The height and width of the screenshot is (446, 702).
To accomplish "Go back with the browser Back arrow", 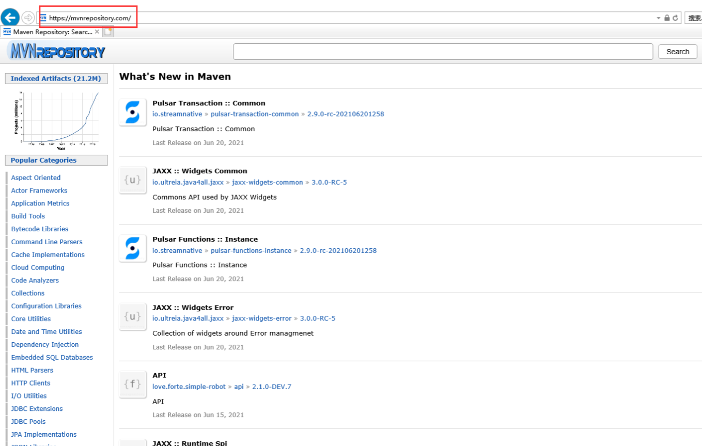I will (x=10, y=18).
